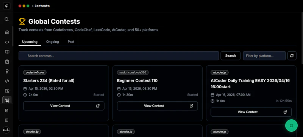Viewport: 303px width, 137px height.
Task: Open search from the sidebar magnifier icon
Action: (6, 19)
